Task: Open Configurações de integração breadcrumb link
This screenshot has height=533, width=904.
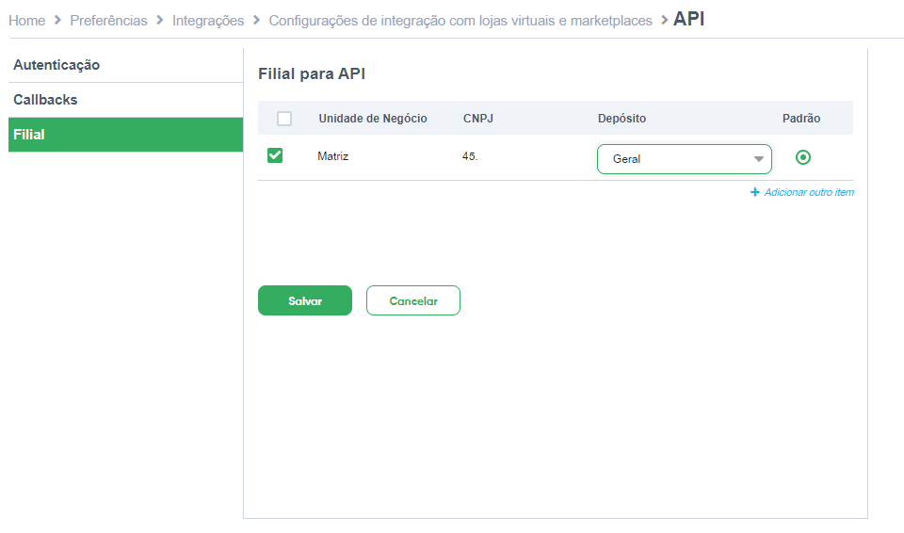Action: (x=460, y=21)
